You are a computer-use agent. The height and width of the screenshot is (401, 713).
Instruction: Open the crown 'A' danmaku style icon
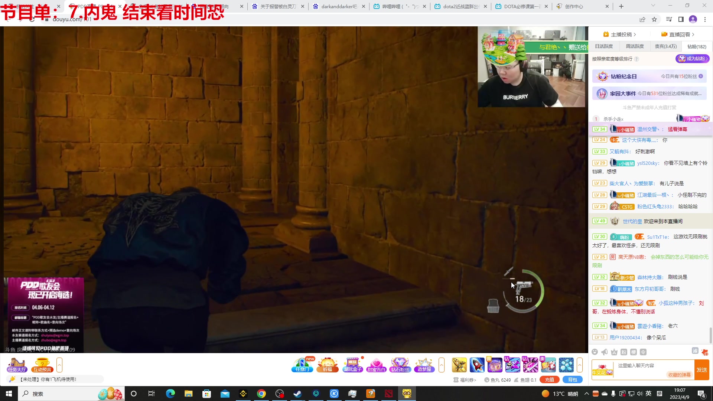614,352
